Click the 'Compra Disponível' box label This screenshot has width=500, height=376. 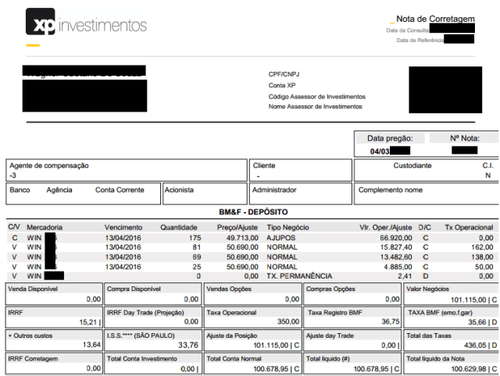[x=134, y=289]
